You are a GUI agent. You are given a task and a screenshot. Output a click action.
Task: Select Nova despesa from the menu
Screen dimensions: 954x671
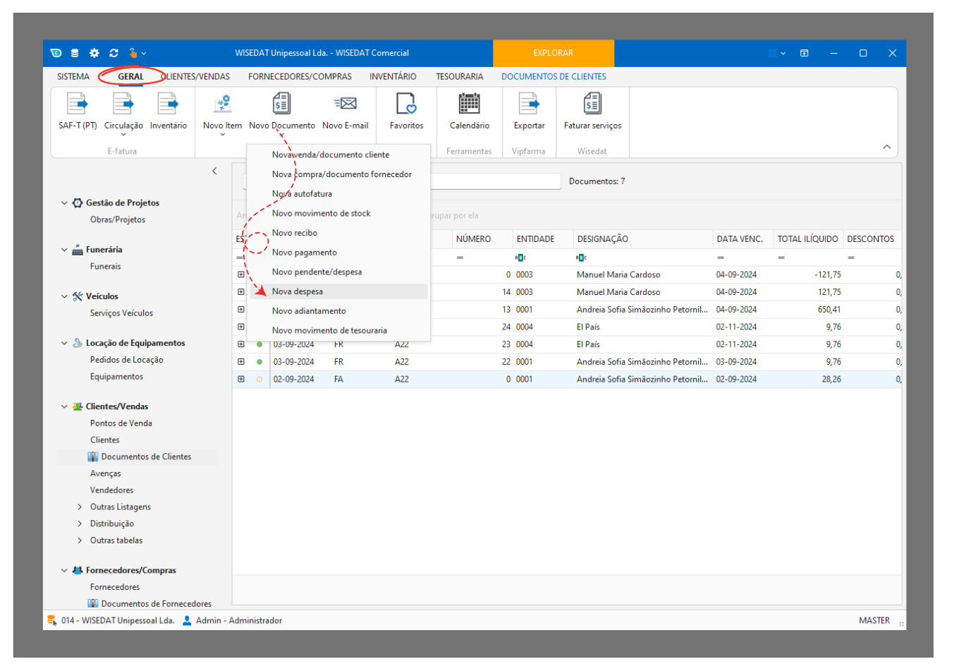pyautogui.click(x=298, y=291)
